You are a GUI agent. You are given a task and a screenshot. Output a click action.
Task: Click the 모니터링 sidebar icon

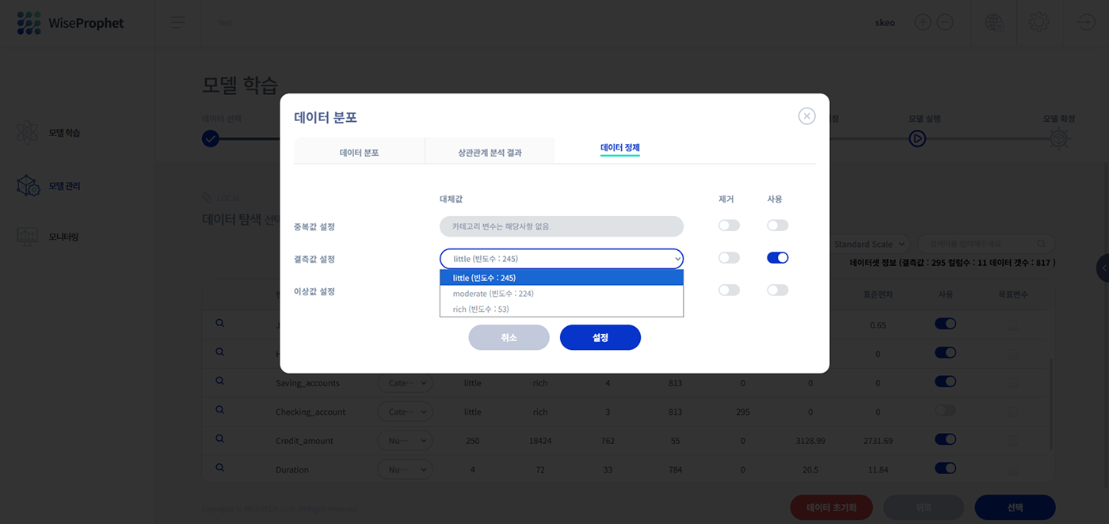28,237
